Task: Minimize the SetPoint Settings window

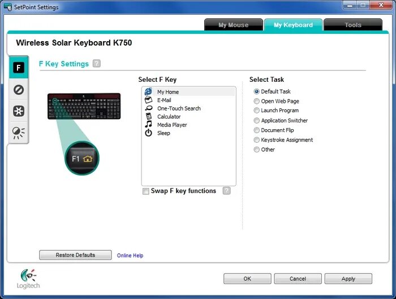Action: [350, 5]
